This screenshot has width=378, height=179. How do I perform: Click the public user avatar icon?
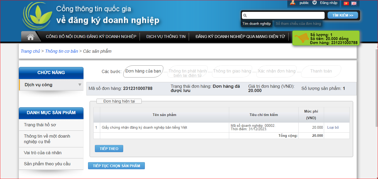coord(292,3)
